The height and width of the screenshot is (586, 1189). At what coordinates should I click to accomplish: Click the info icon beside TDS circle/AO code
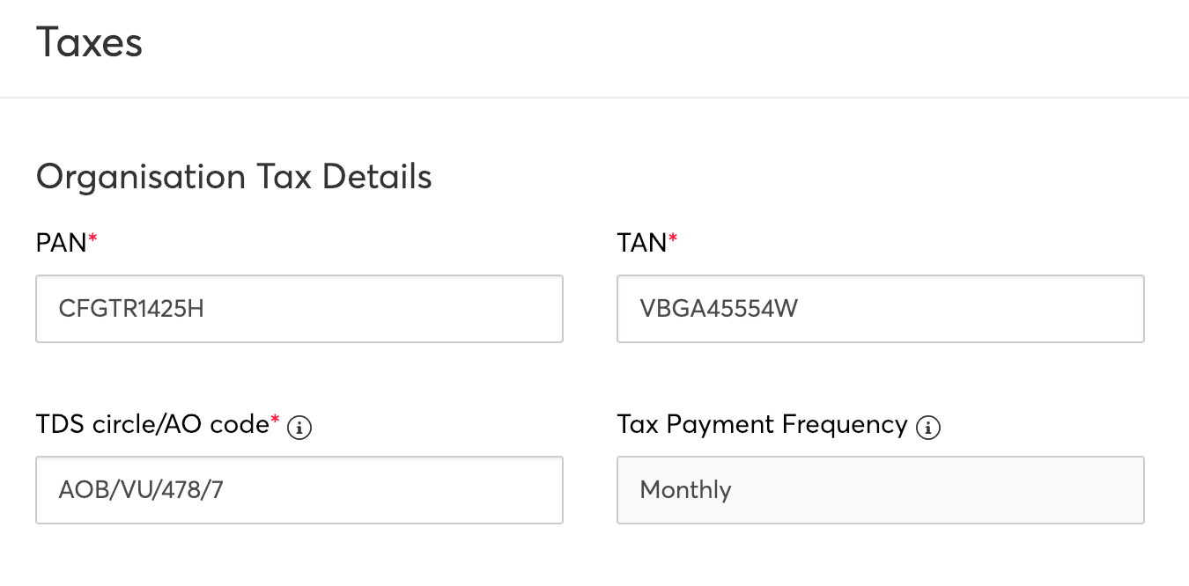coord(300,429)
